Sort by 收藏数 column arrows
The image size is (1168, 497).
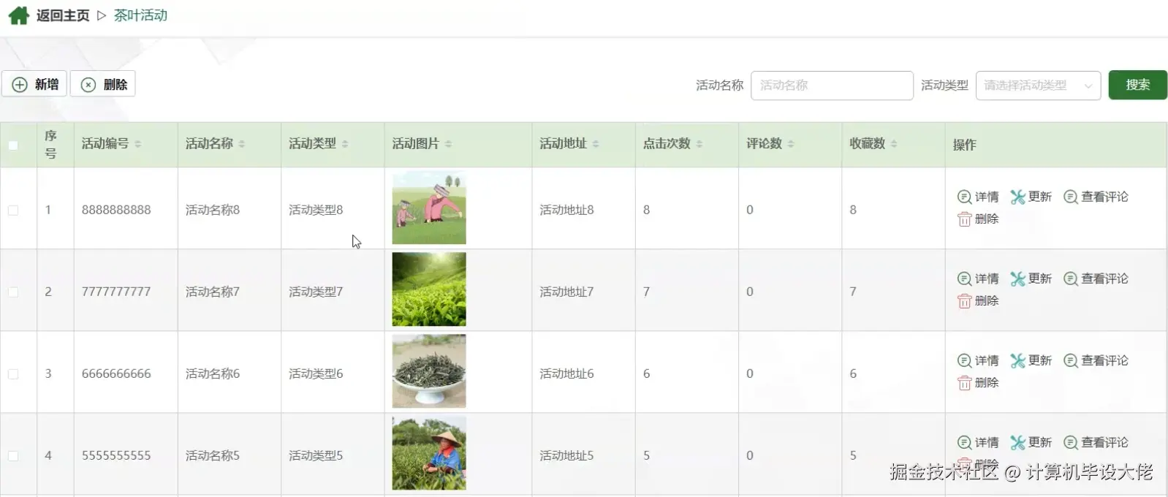[x=894, y=144]
